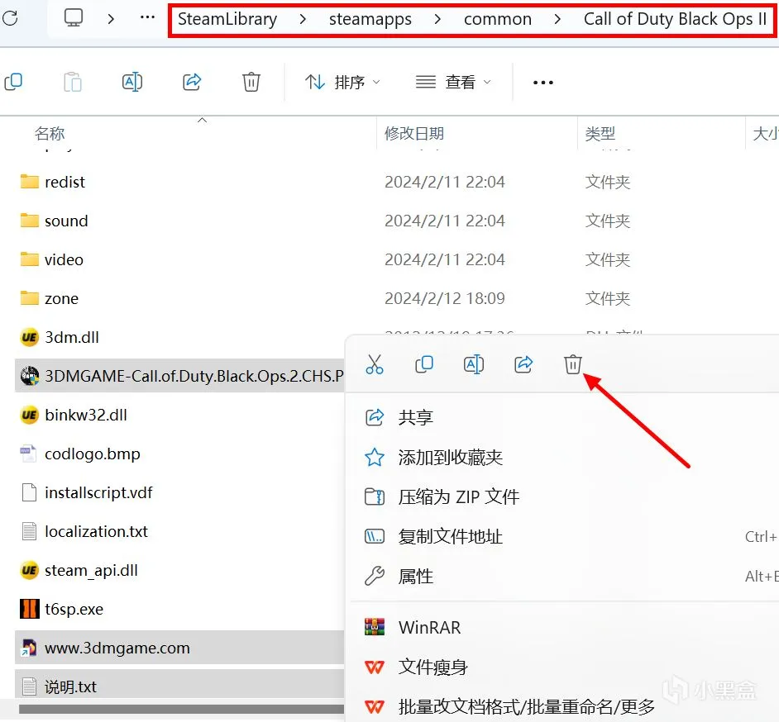
Task: Click the toolbar Rename icon
Action: tap(132, 82)
